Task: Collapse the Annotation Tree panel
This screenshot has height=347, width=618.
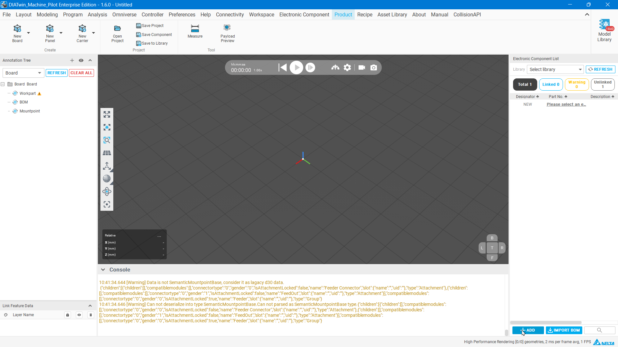Action: [90, 60]
